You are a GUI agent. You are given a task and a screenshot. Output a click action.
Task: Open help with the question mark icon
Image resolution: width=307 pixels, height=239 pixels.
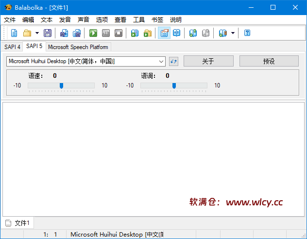[x=247, y=33]
